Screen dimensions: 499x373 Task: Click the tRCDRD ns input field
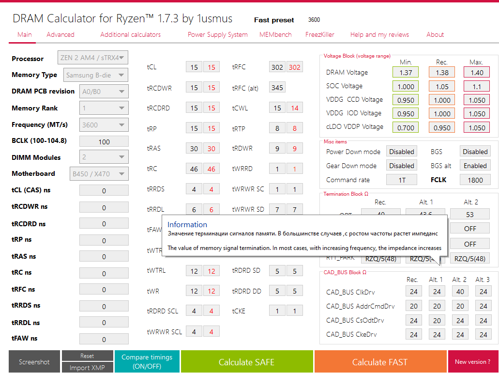click(x=104, y=224)
